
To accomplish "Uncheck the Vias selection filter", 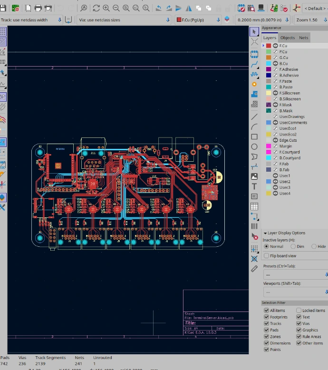I will point(299,323).
